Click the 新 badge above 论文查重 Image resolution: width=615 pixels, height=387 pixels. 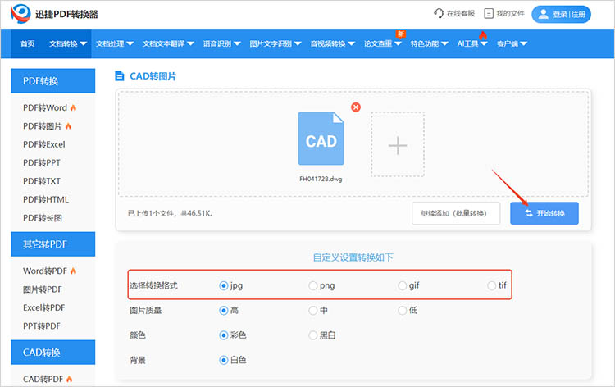[x=401, y=34]
